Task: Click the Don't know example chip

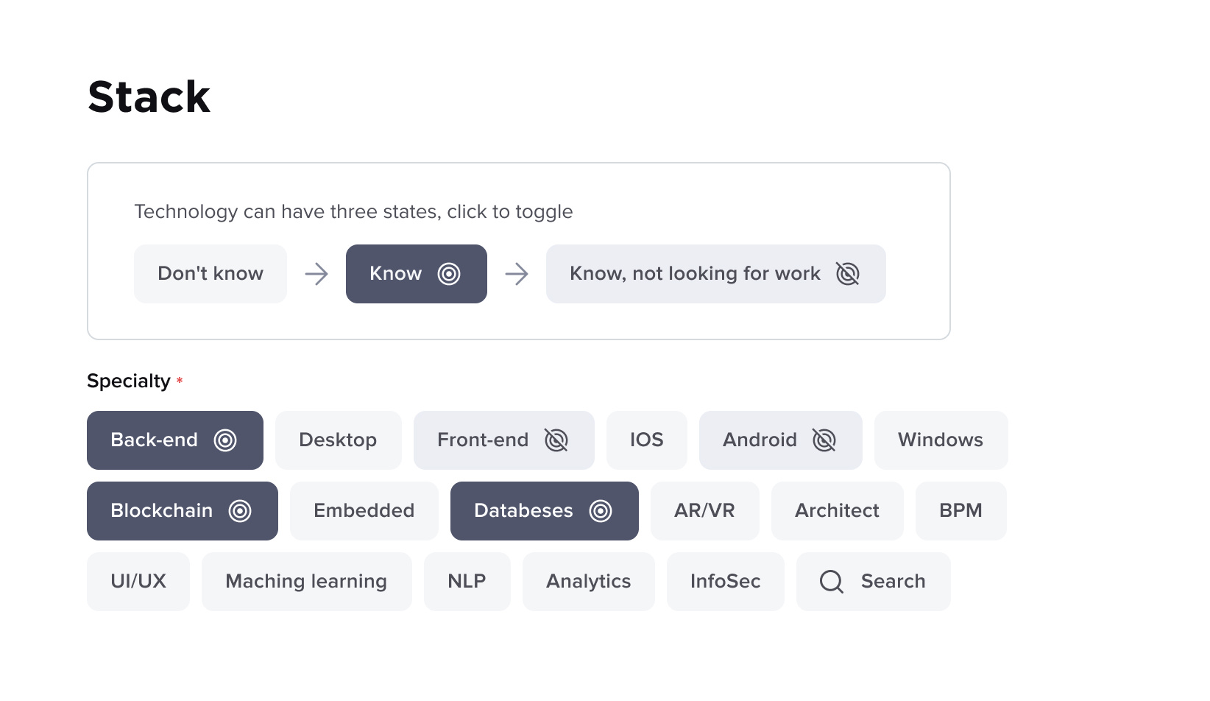Action: 210,274
